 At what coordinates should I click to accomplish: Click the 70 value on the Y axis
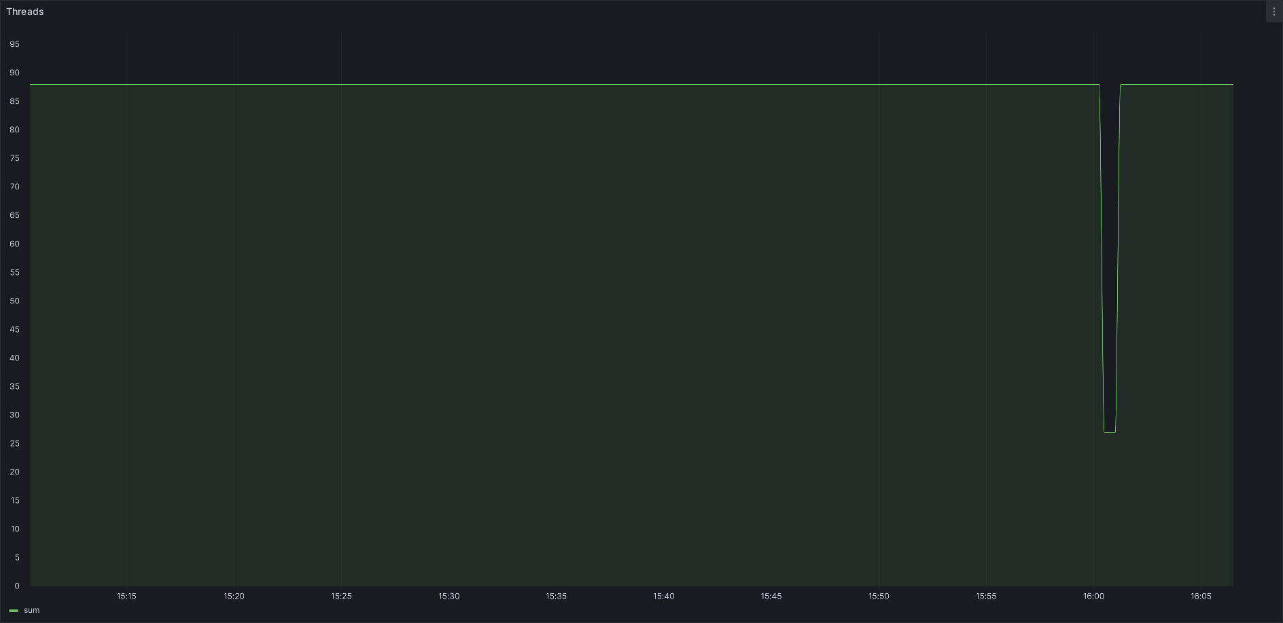pos(14,187)
